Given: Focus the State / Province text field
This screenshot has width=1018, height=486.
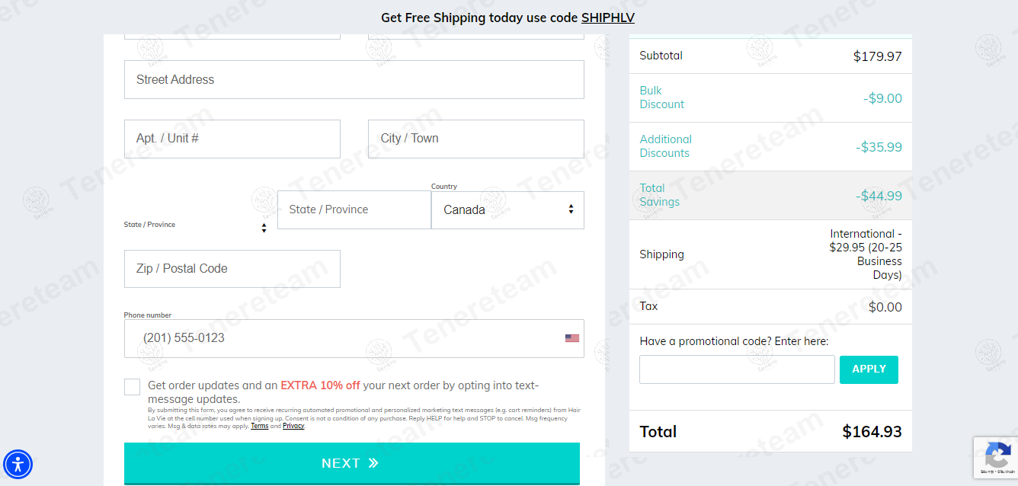Looking at the screenshot, I should (354, 209).
